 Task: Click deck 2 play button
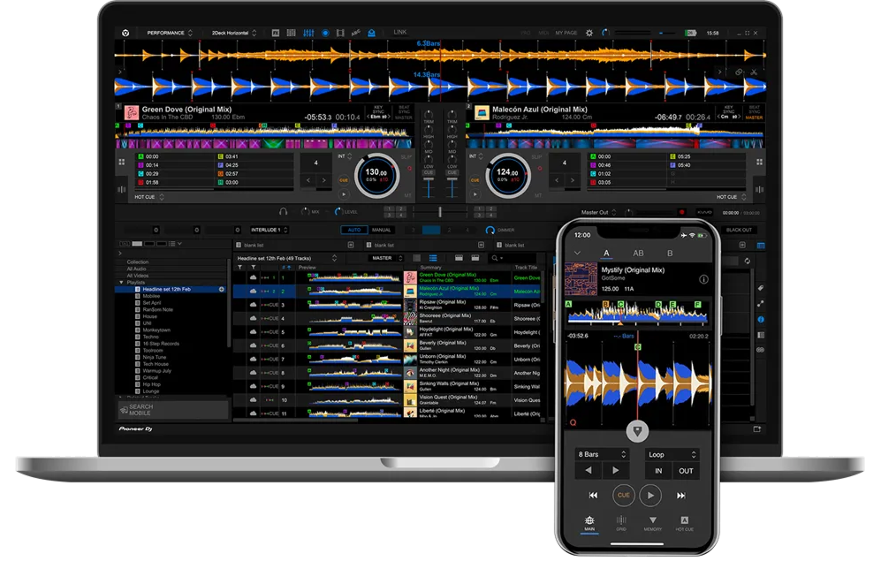click(x=475, y=194)
